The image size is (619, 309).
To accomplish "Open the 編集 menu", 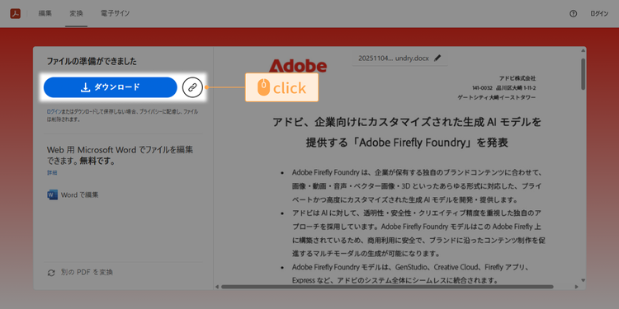I will (x=45, y=13).
